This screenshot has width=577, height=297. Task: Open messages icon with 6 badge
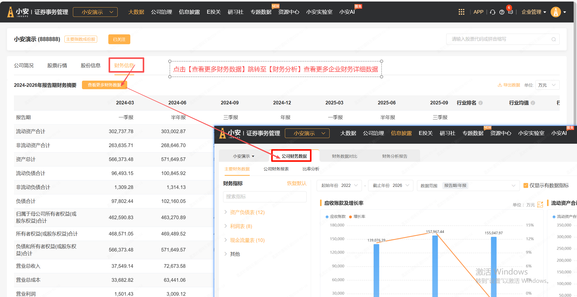[x=510, y=12]
